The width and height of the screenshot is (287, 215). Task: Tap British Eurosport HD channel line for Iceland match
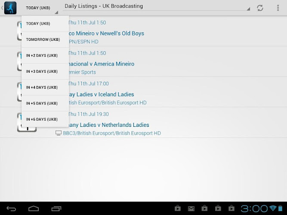coord(108,103)
